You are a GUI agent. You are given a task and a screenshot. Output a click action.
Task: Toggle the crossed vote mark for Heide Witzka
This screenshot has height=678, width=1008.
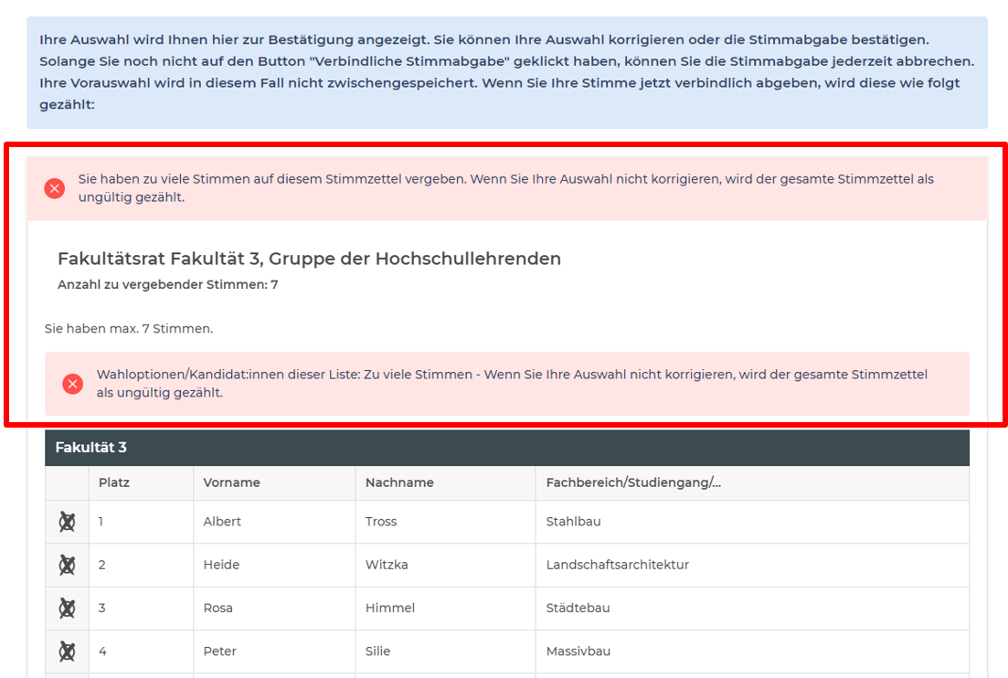(67, 565)
